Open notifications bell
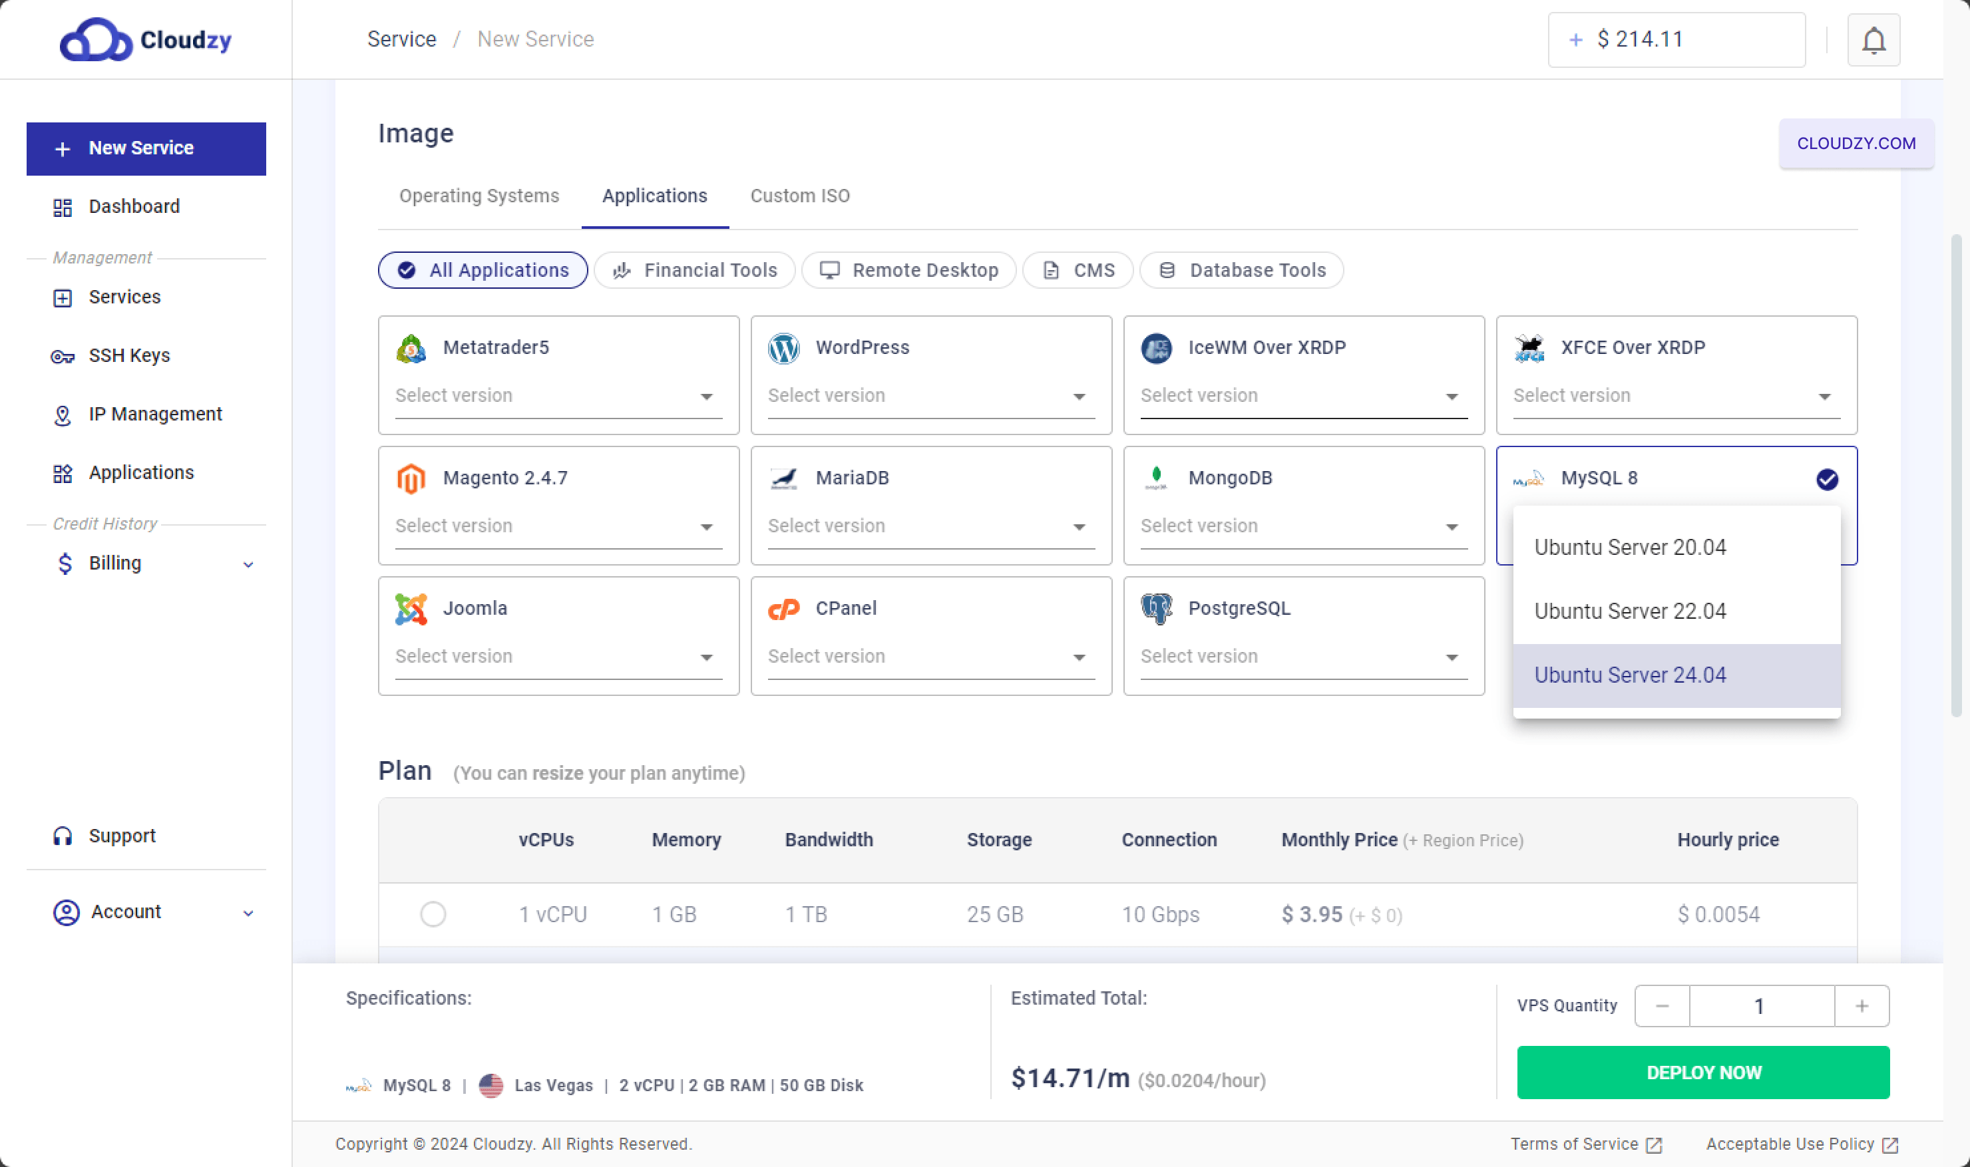Screen dimensions: 1970x1167 point(1873,40)
